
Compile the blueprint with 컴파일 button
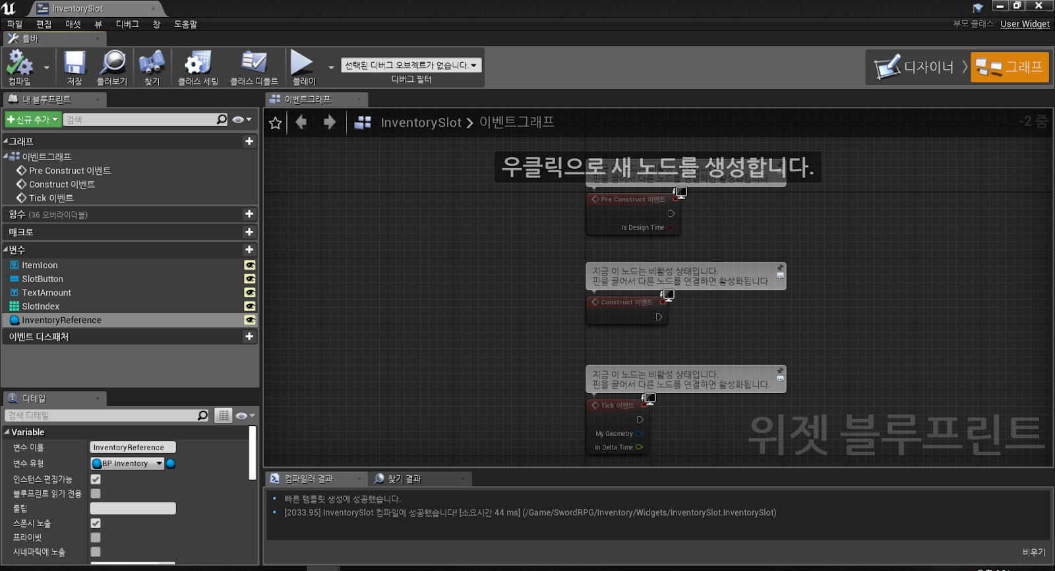pos(20,67)
